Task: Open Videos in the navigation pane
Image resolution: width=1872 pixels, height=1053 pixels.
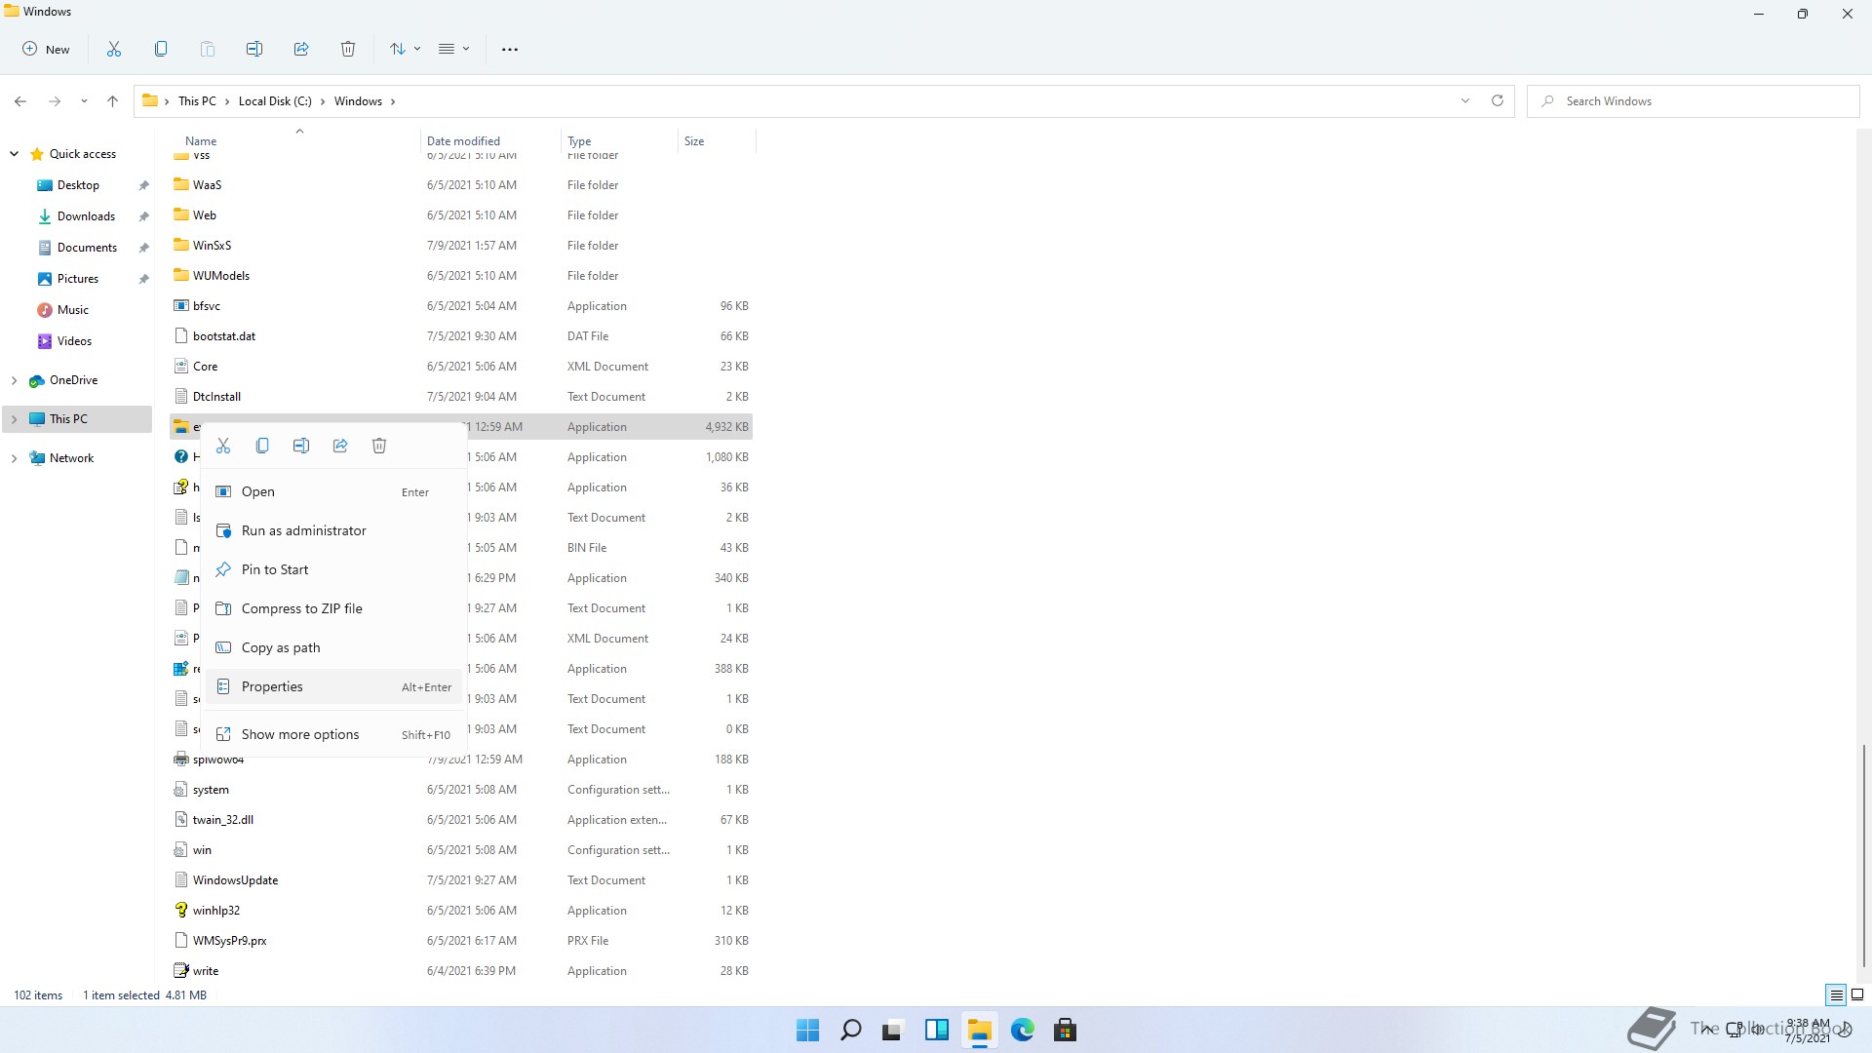Action: pos(74,341)
